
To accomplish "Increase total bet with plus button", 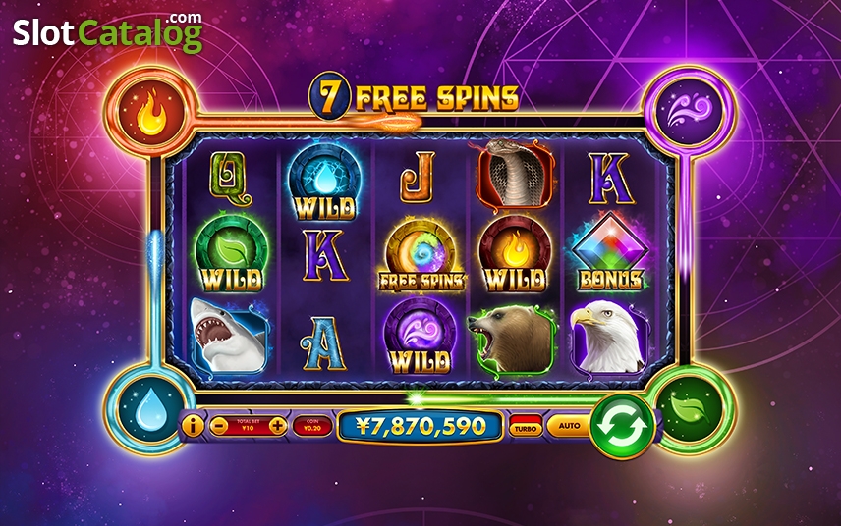I will click(277, 426).
